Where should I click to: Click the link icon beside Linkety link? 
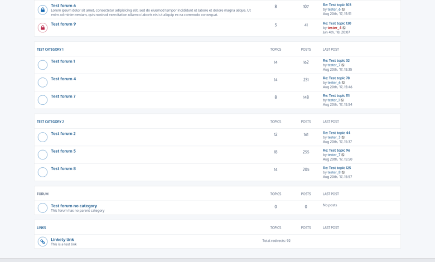42,241
